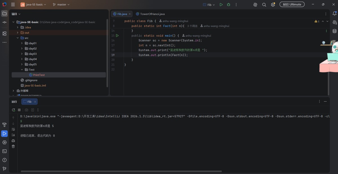Image resolution: width=338 pixels, height=174 pixels.
Task: Open the Run tool window icon in sidebar
Action: (x=5, y=134)
